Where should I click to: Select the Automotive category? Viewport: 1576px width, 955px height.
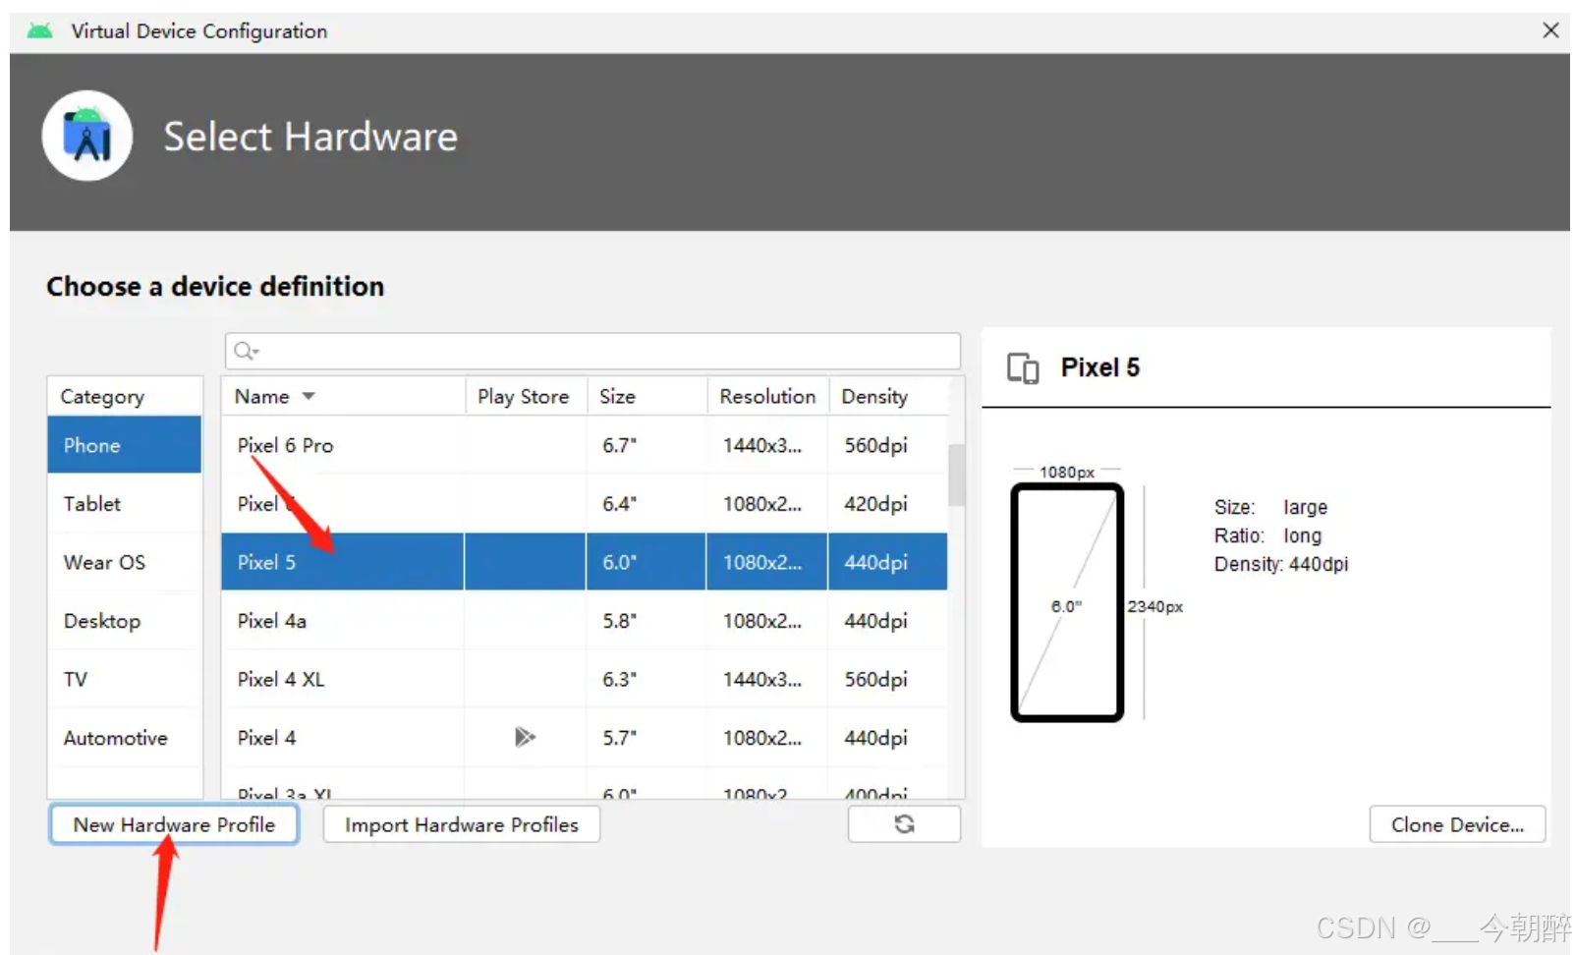click(x=125, y=737)
